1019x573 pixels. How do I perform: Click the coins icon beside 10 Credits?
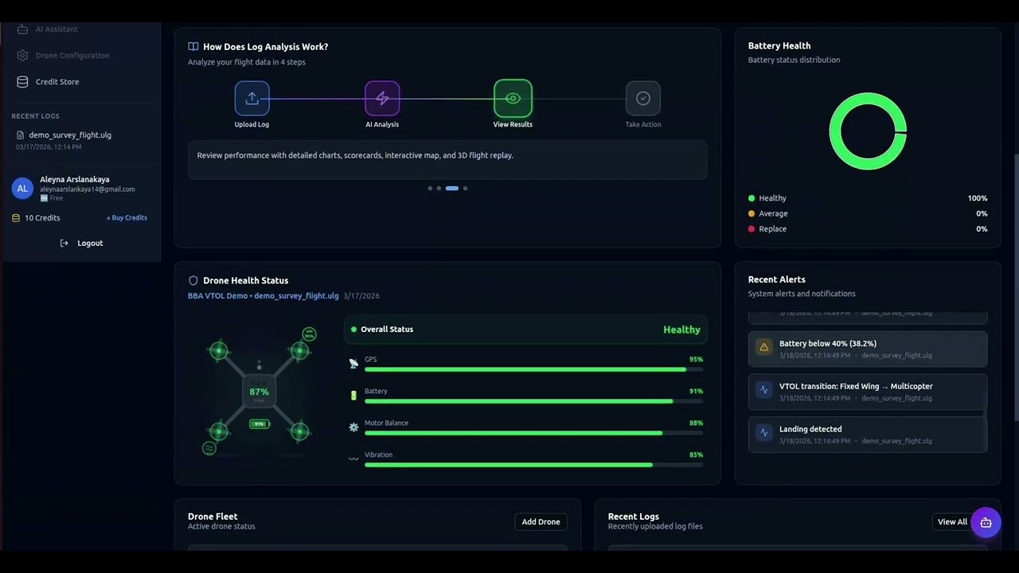pos(16,218)
